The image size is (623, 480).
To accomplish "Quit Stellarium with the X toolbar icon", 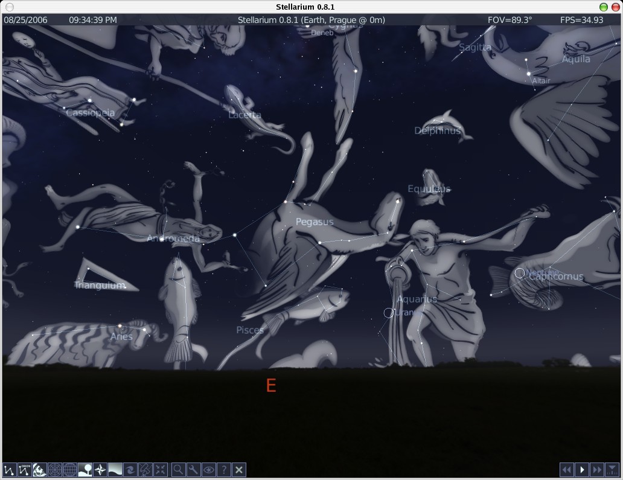I will (239, 470).
